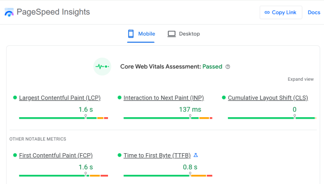Click the desktop laptop icon
Image resolution: width=324 pixels, height=184 pixels.
[171, 34]
